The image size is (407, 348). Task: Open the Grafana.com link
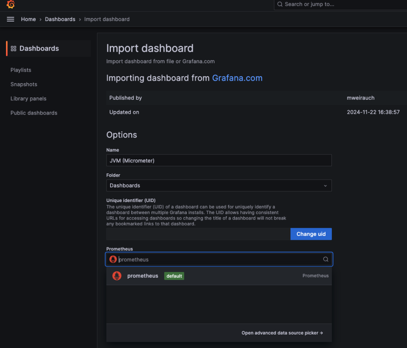tap(237, 78)
